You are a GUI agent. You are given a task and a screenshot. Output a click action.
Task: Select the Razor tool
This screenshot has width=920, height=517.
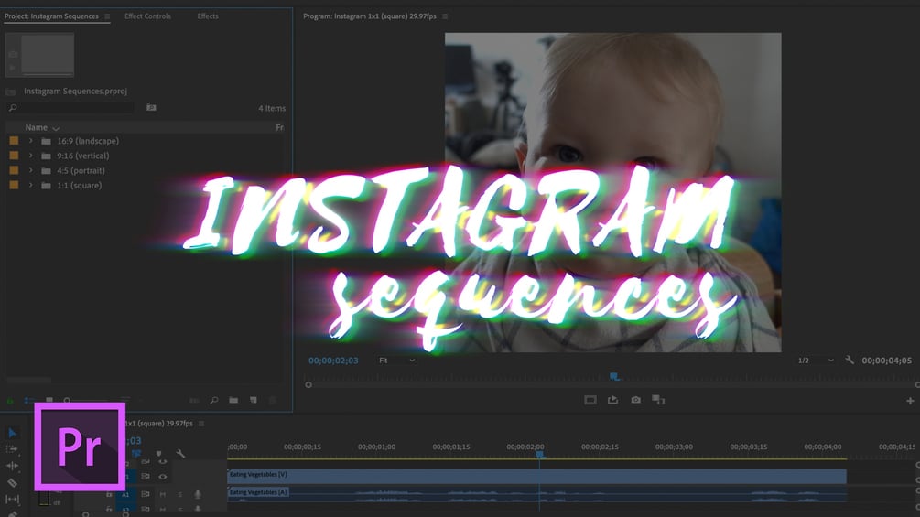pos(12,482)
